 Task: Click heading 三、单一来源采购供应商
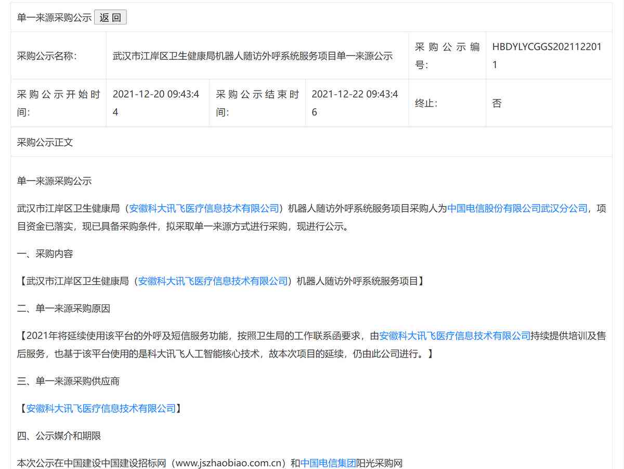(x=68, y=382)
